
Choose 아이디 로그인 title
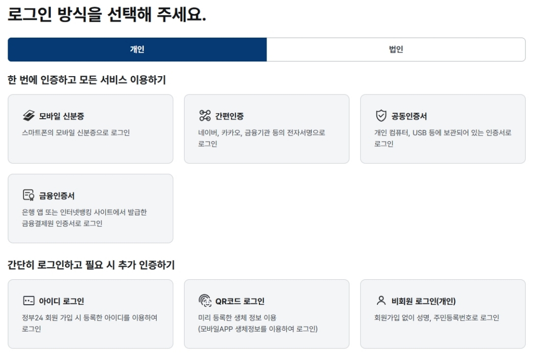tap(62, 301)
